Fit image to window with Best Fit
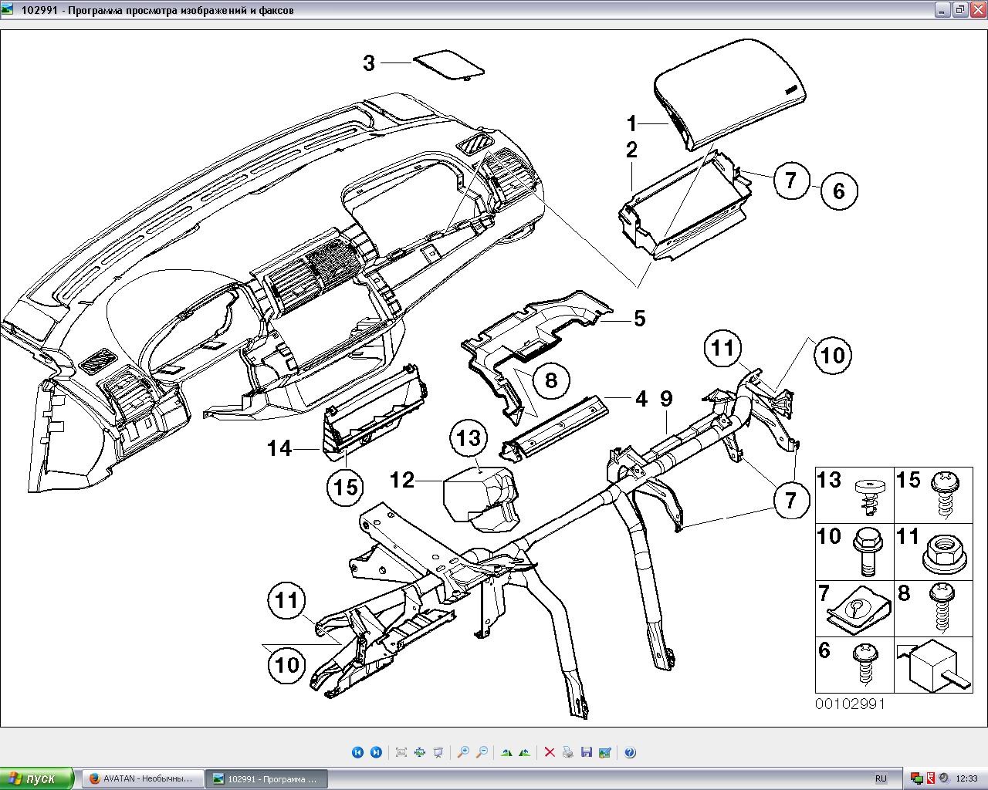 (x=401, y=752)
